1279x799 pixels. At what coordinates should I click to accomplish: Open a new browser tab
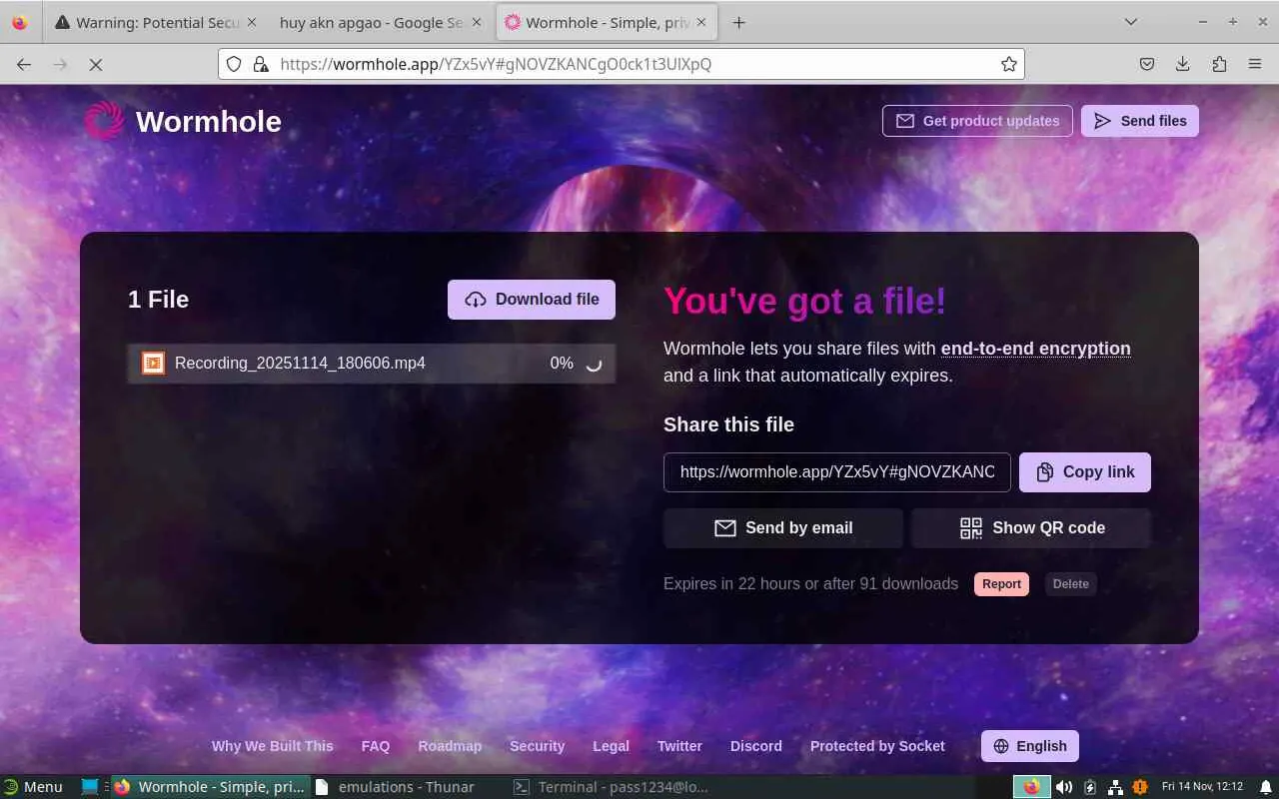pos(738,22)
